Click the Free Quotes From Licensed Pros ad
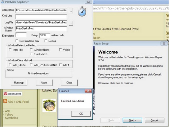The height and width of the screenshot is (127, 169). click(116, 29)
